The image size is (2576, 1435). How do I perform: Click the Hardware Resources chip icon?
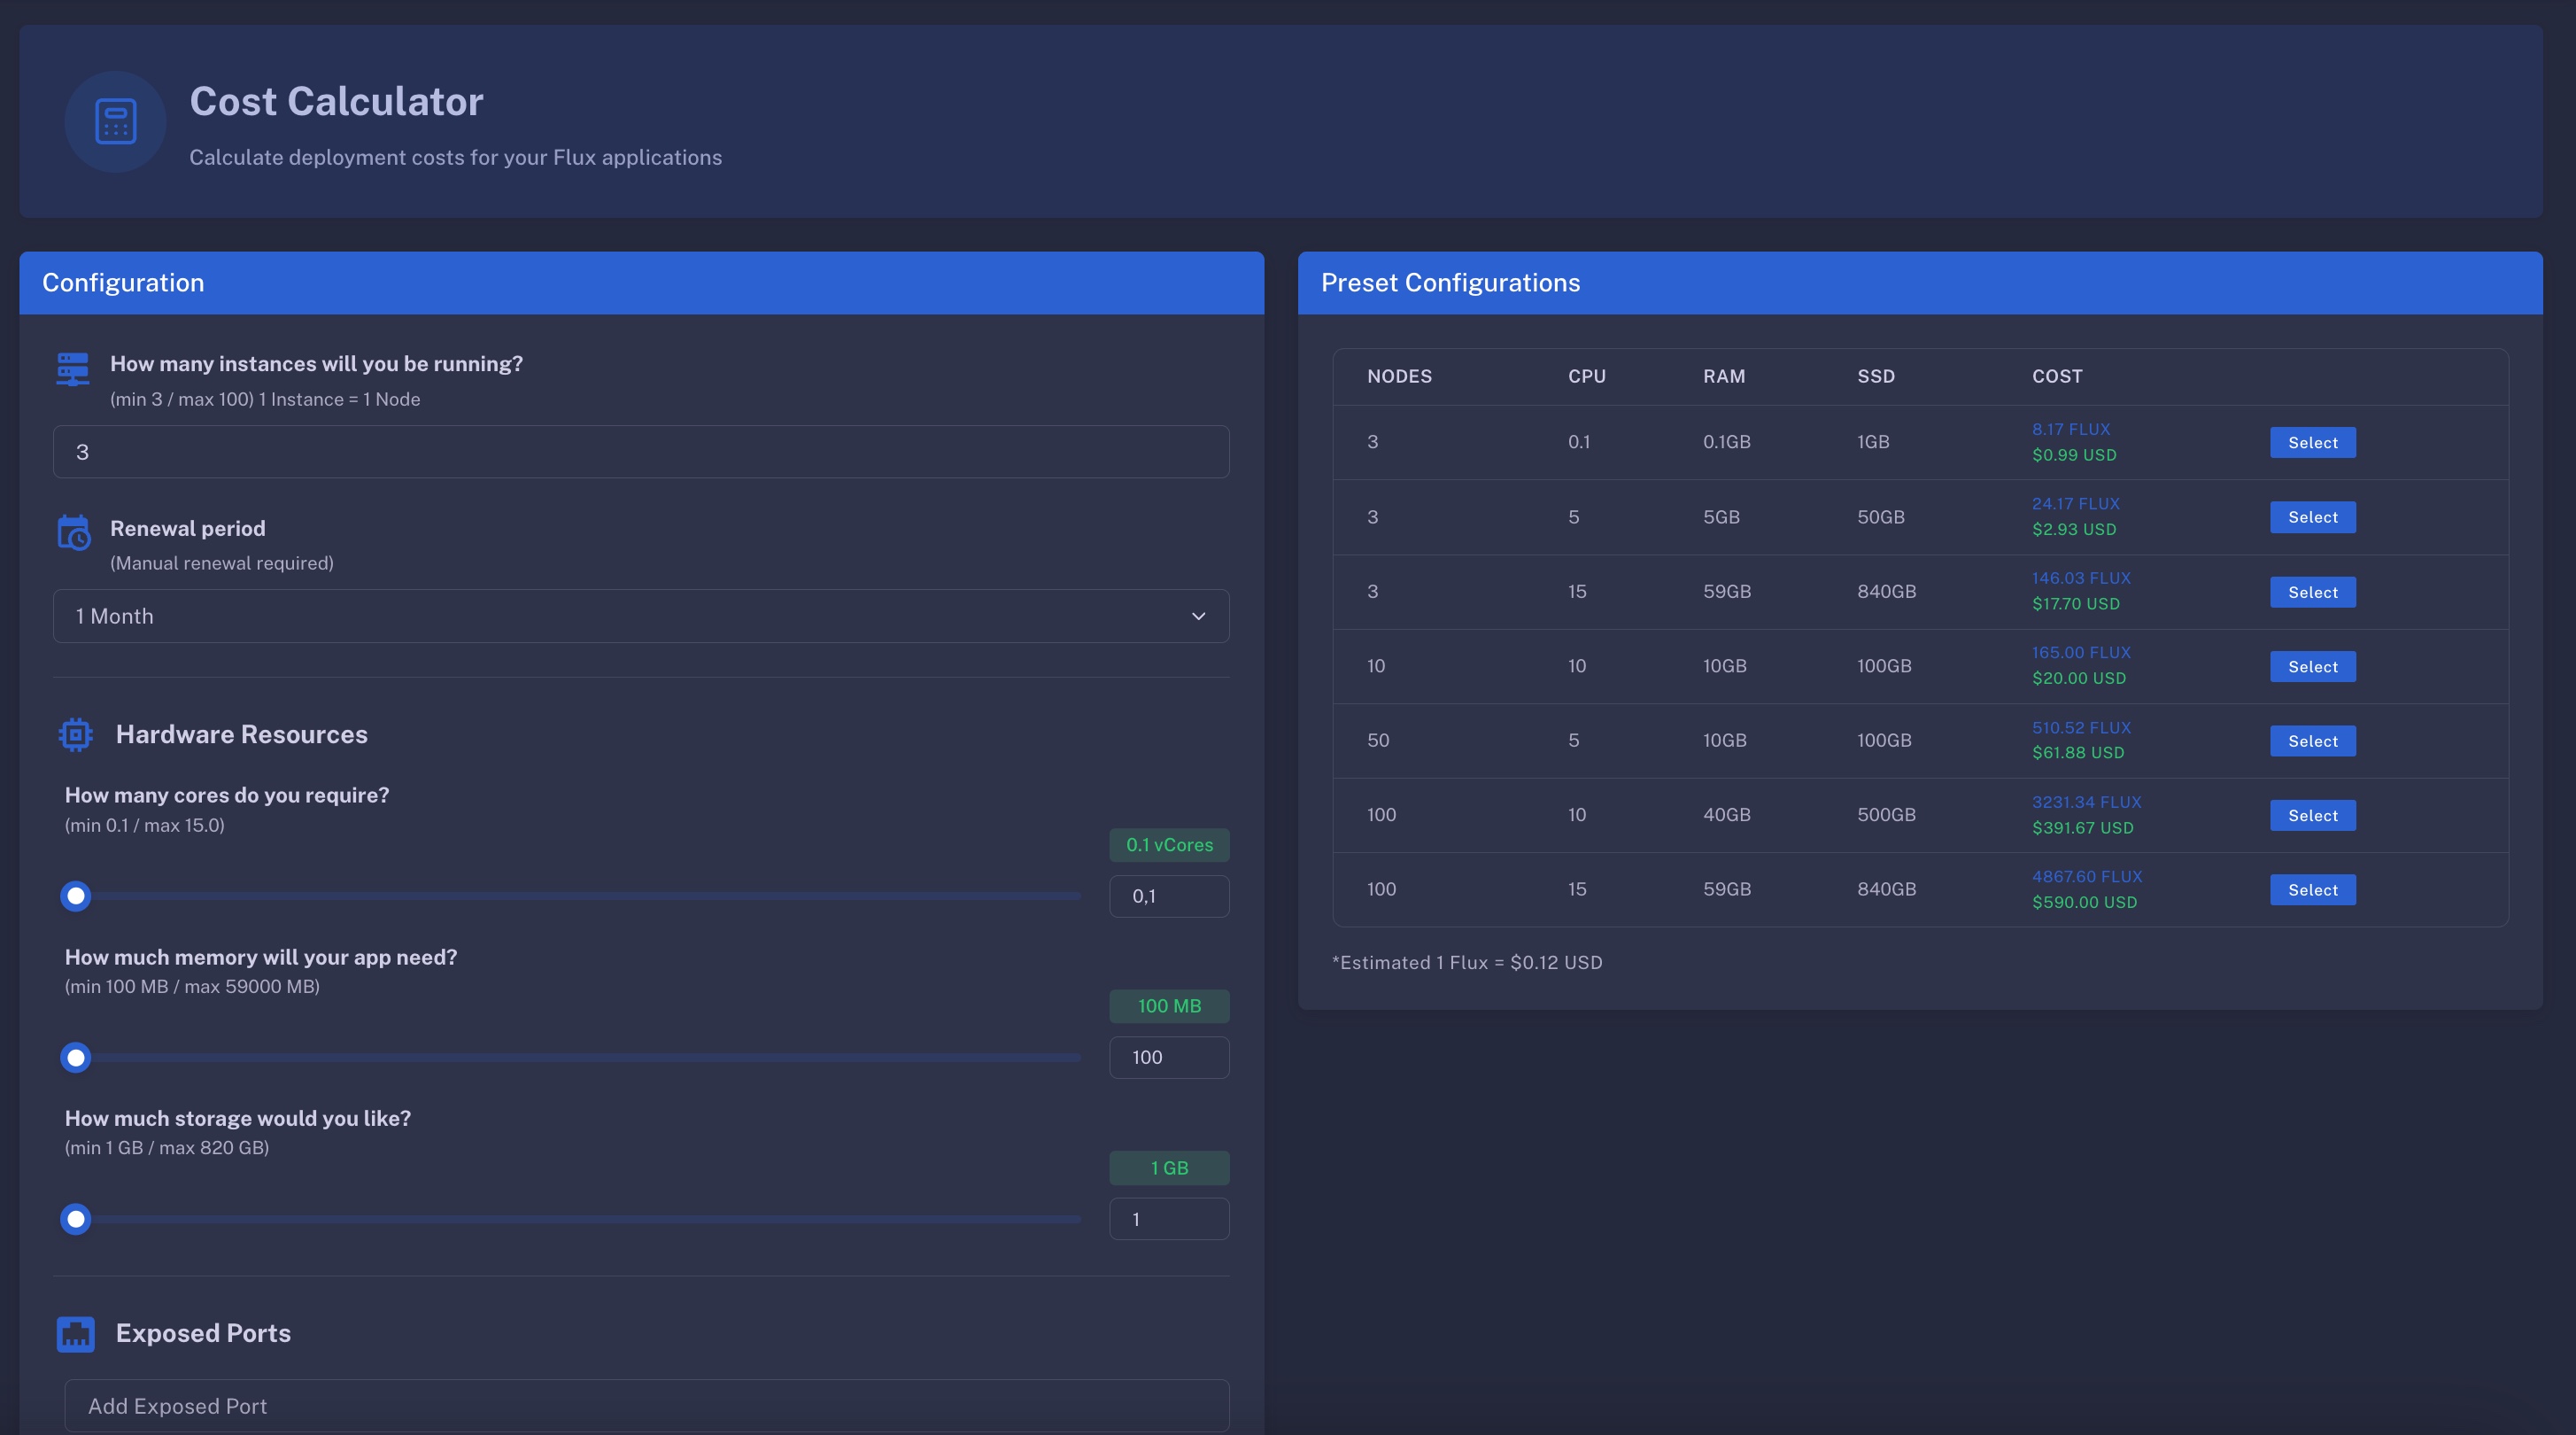[75, 734]
